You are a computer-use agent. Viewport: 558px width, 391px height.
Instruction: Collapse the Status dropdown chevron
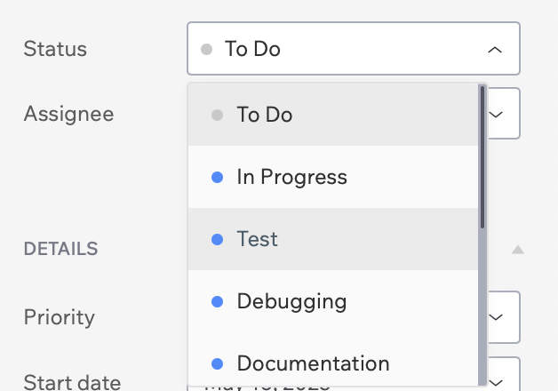pos(495,50)
